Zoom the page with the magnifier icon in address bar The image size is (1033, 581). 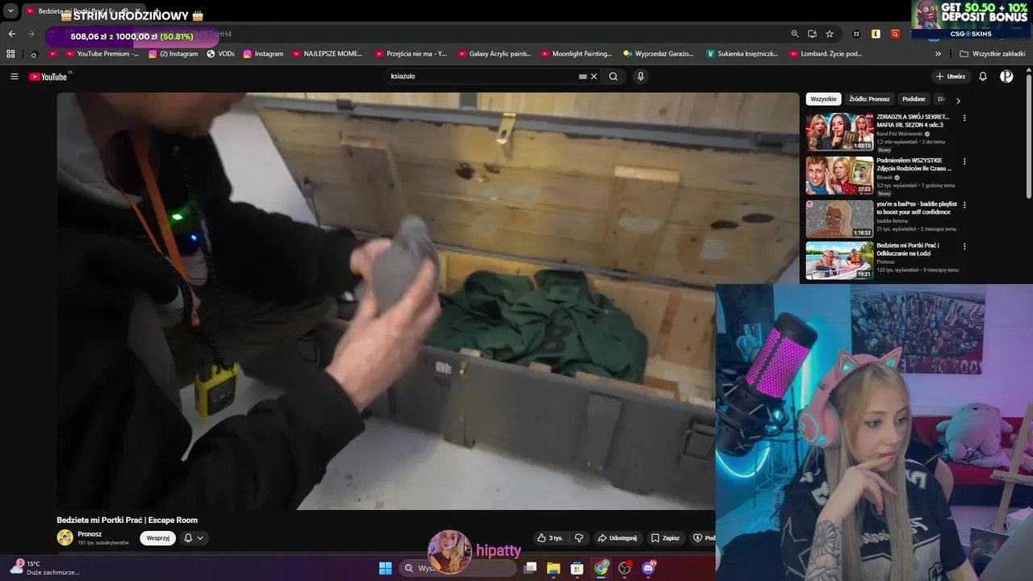pyautogui.click(x=795, y=34)
